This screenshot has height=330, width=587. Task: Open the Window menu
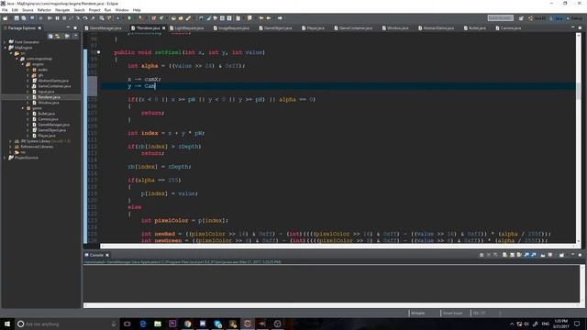point(122,10)
